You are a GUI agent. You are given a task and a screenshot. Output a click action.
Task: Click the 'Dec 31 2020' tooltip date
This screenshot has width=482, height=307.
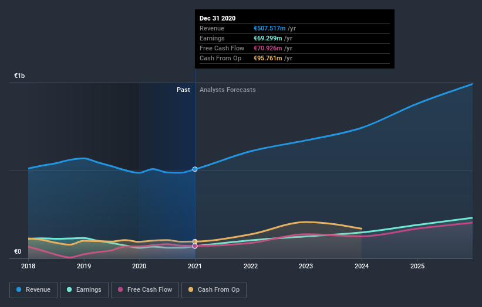(x=218, y=18)
